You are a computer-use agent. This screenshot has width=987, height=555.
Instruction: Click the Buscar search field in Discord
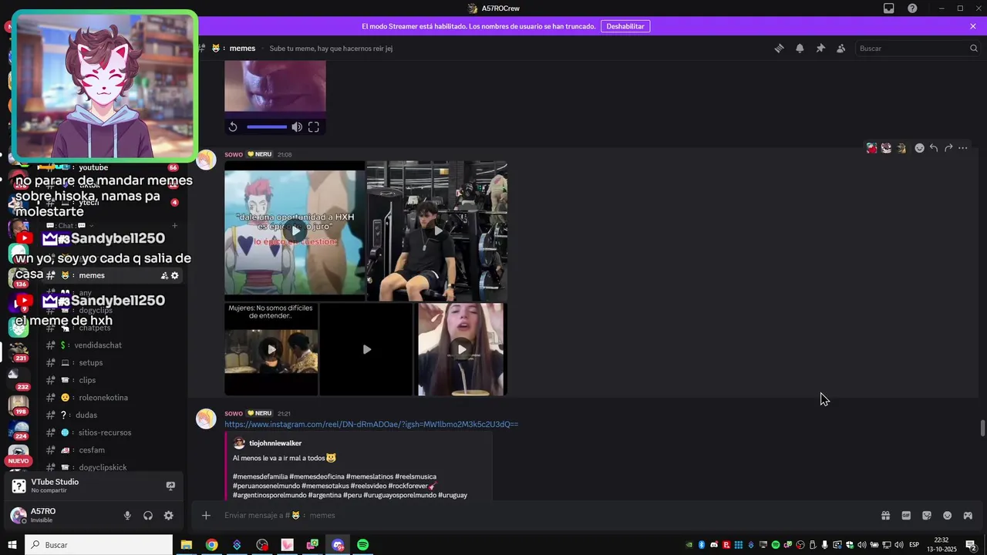tap(918, 48)
